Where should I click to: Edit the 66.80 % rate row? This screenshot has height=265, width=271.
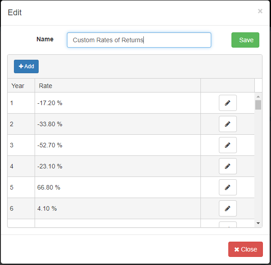(x=227, y=187)
